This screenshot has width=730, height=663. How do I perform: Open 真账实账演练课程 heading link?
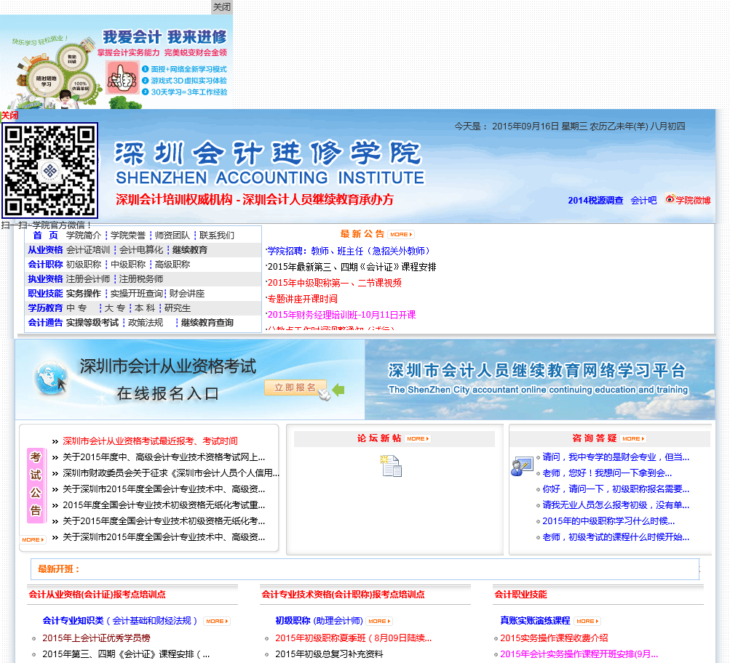tap(535, 621)
